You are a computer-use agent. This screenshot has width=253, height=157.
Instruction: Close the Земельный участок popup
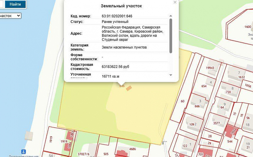(x=175, y=2)
